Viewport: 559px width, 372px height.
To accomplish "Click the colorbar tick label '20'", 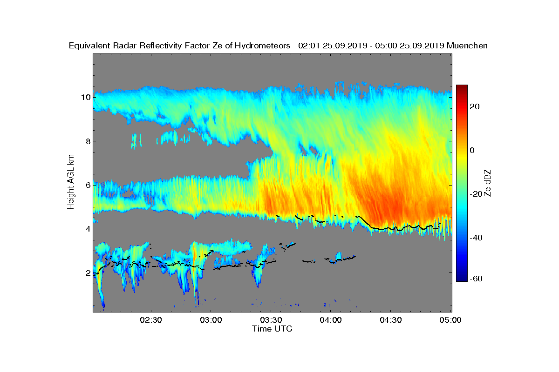I will pyautogui.click(x=475, y=106).
